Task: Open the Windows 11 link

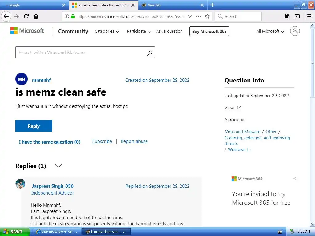Action: pyautogui.click(x=239, y=149)
